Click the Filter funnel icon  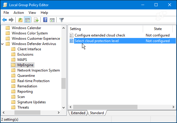(x=62, y=20)
